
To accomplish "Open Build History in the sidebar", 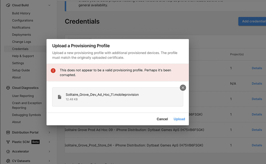I will 21,13.
